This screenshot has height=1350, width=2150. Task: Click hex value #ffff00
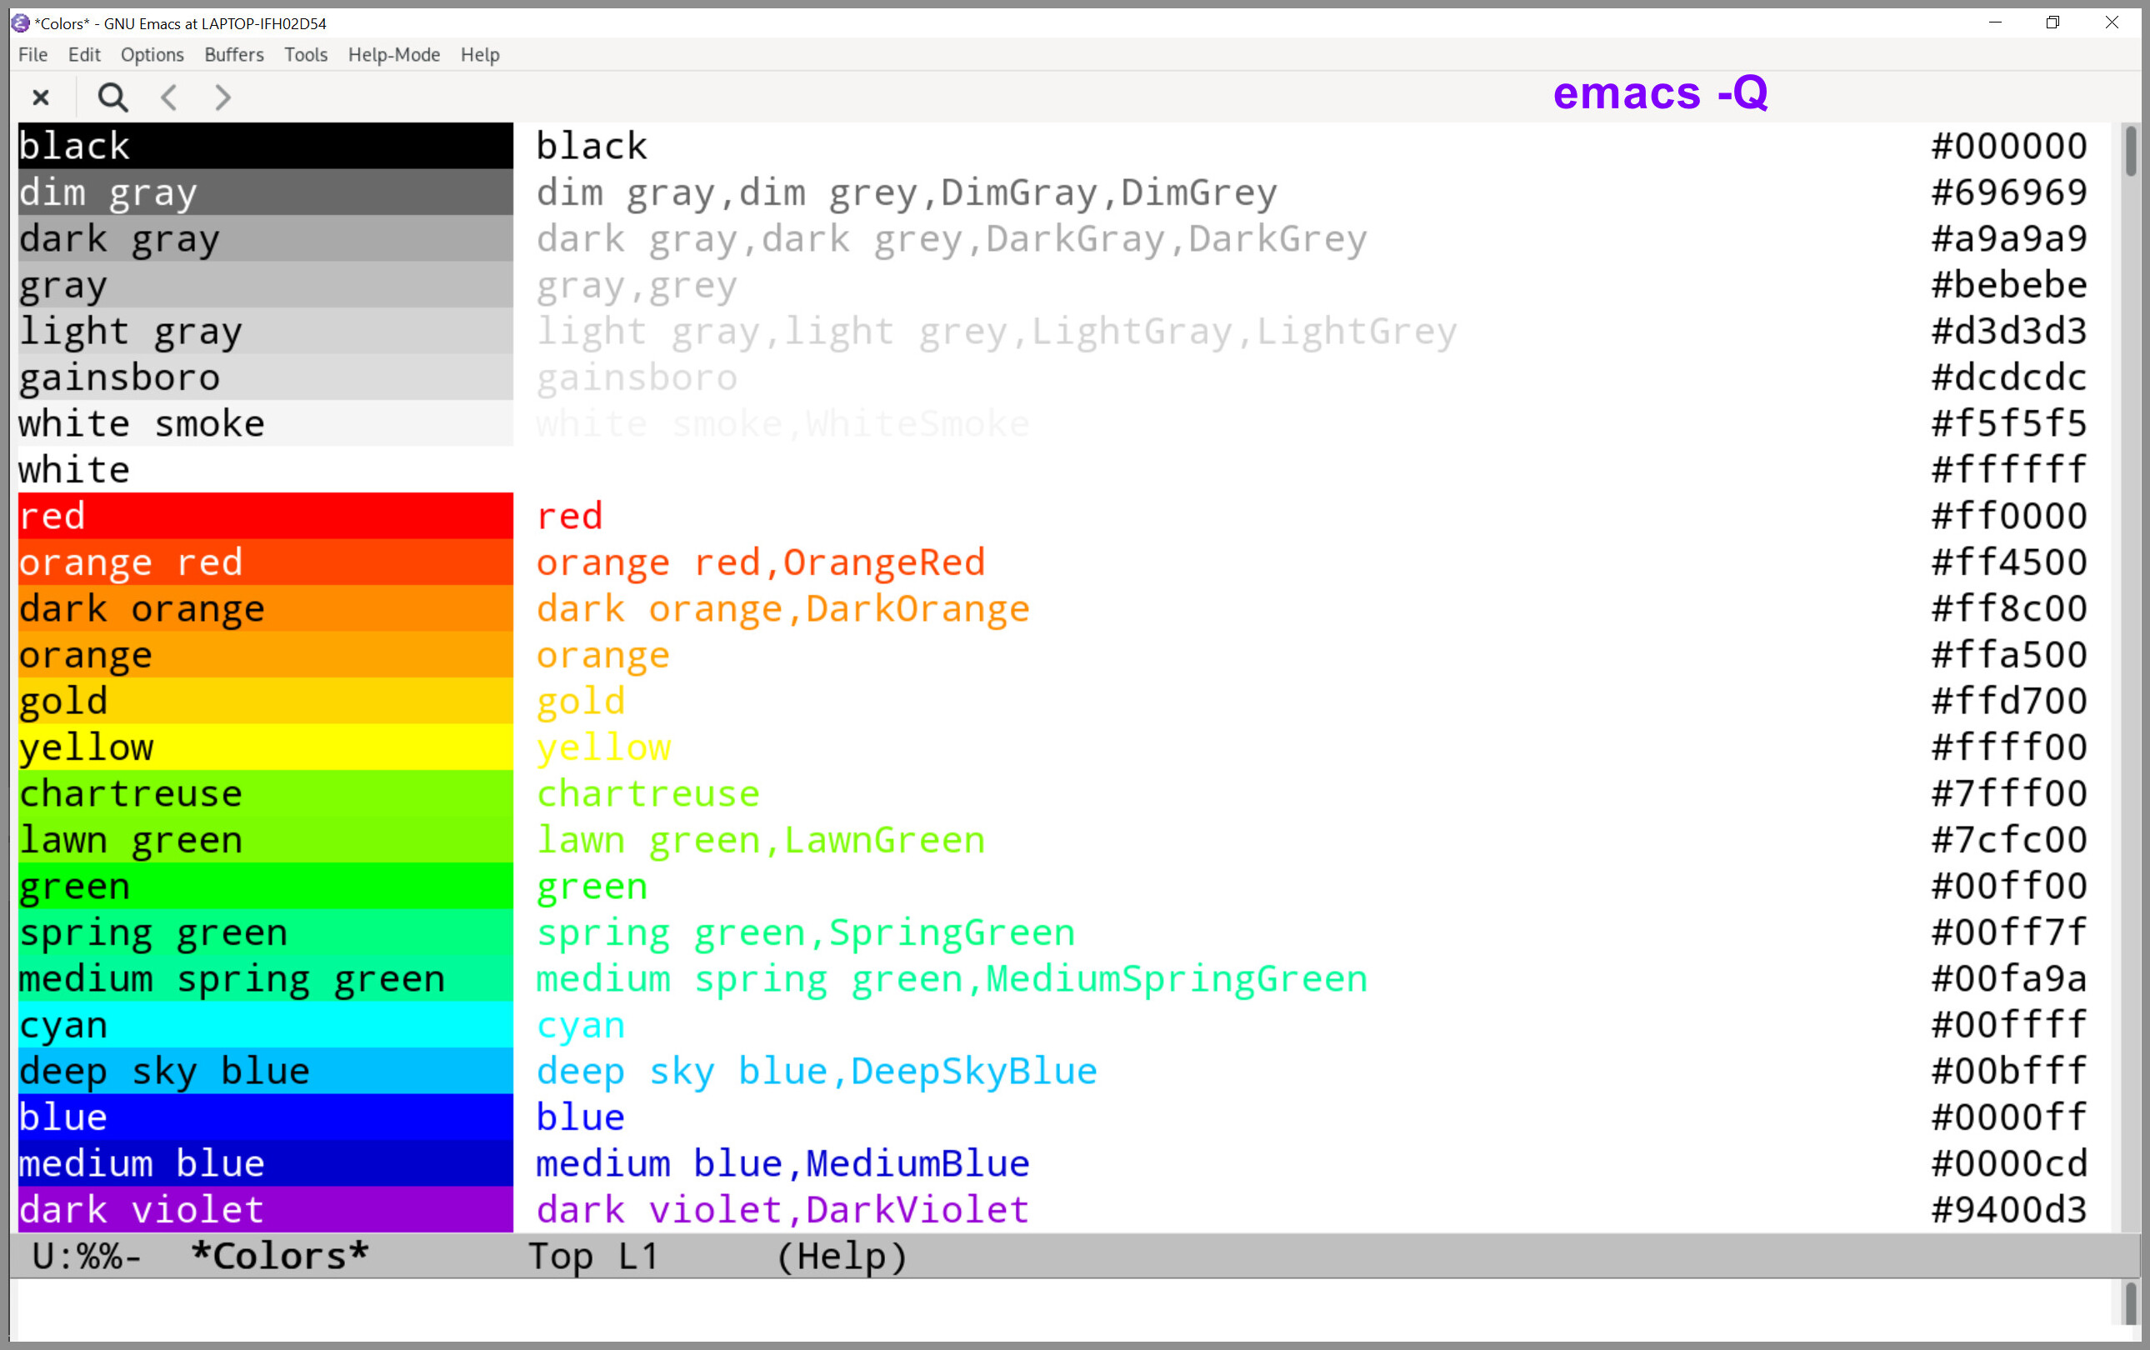click(x=2009, y=747)
